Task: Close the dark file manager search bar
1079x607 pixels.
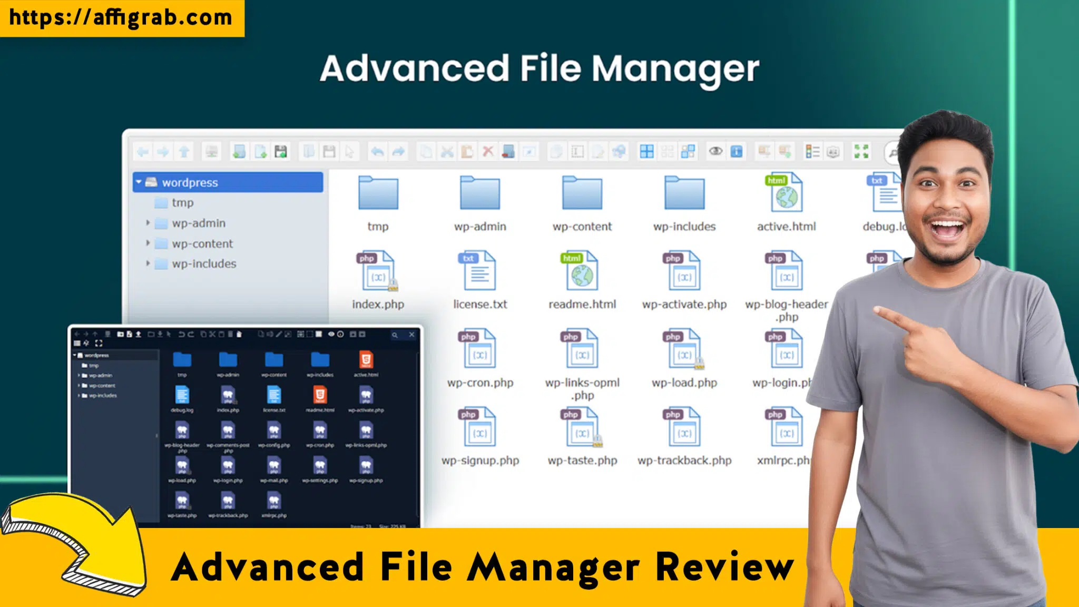Action: pos(411,335)
